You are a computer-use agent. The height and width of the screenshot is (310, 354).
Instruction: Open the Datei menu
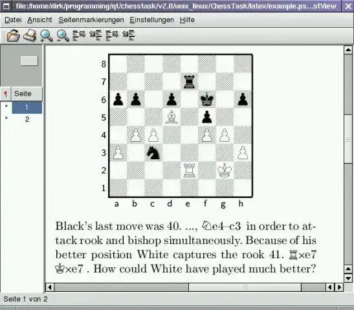pos(13,20)
